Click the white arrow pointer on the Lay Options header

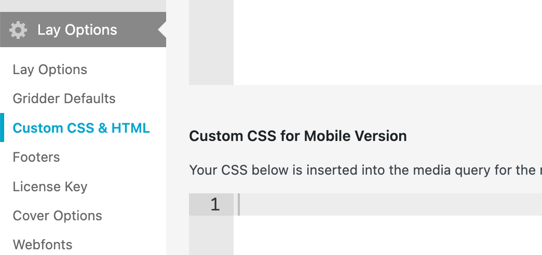162,30
